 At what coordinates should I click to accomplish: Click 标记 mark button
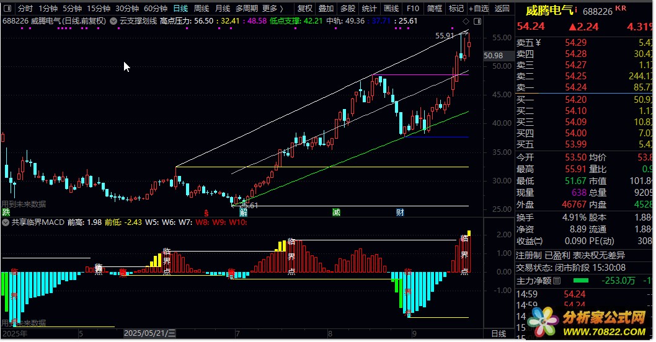click(456, 8)
